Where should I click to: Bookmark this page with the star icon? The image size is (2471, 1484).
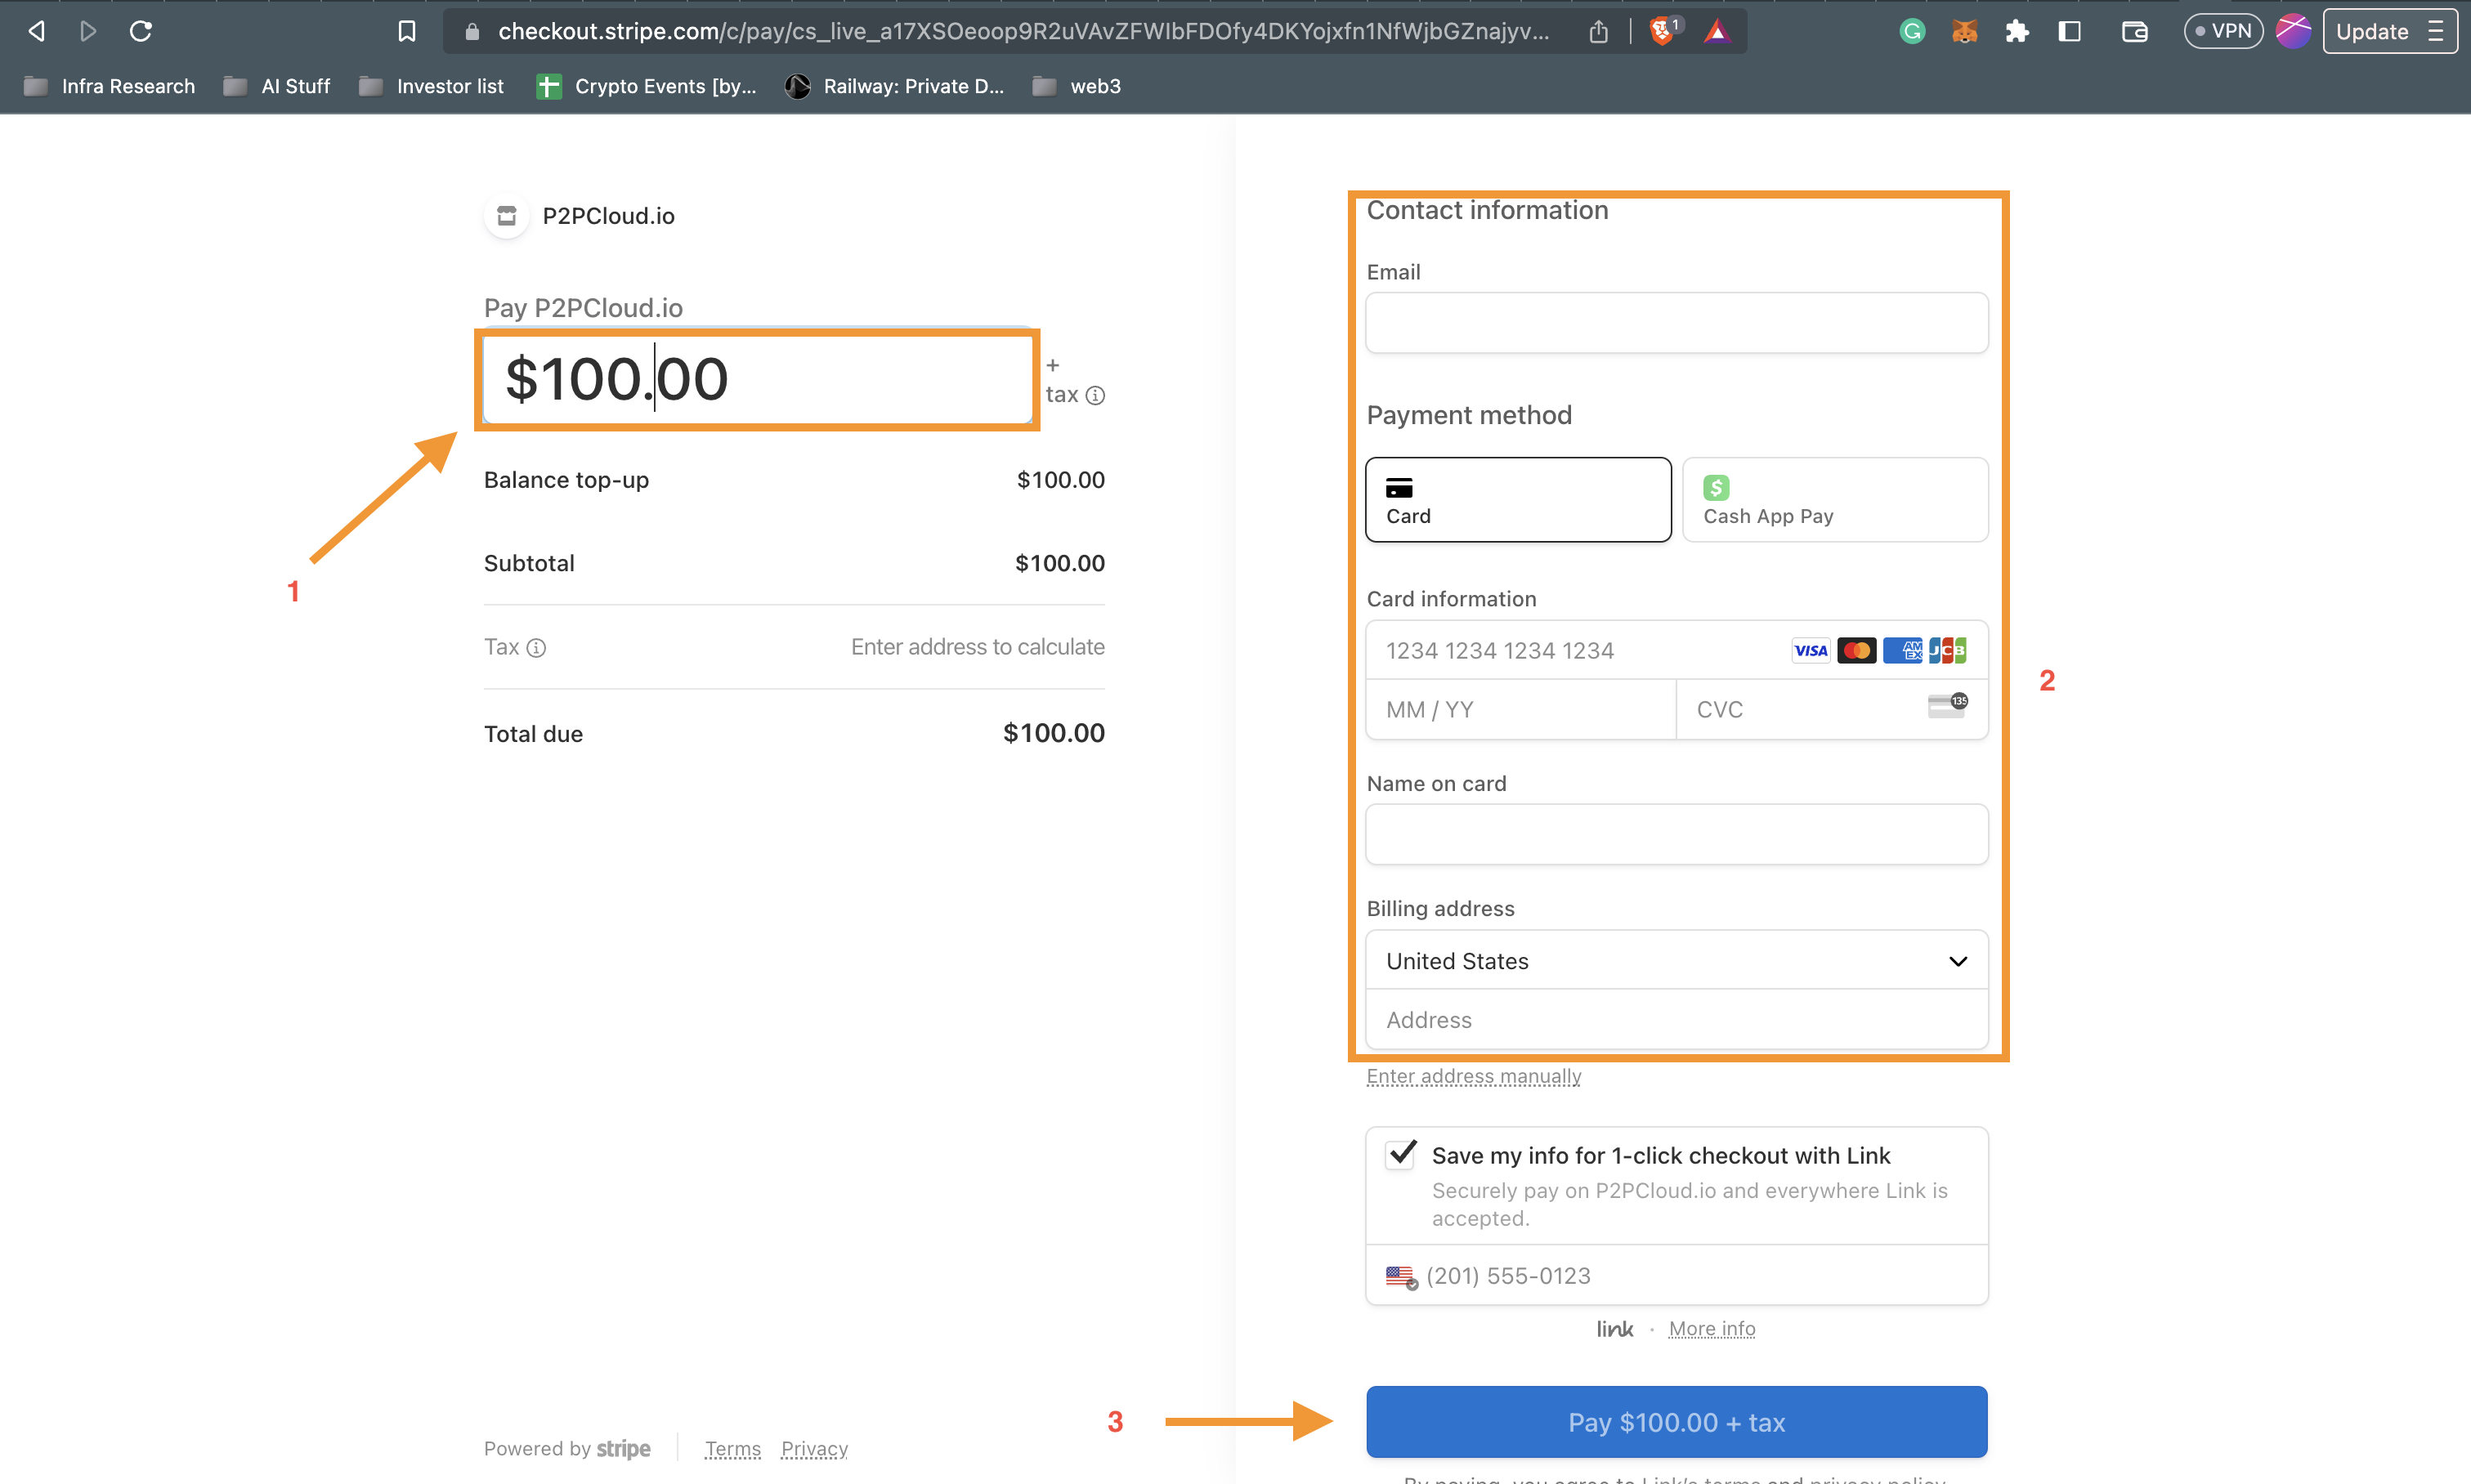[x=406, y=31]
